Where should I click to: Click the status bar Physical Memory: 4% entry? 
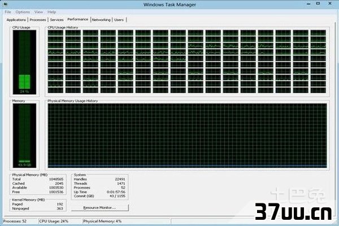[x=102, y=221]
